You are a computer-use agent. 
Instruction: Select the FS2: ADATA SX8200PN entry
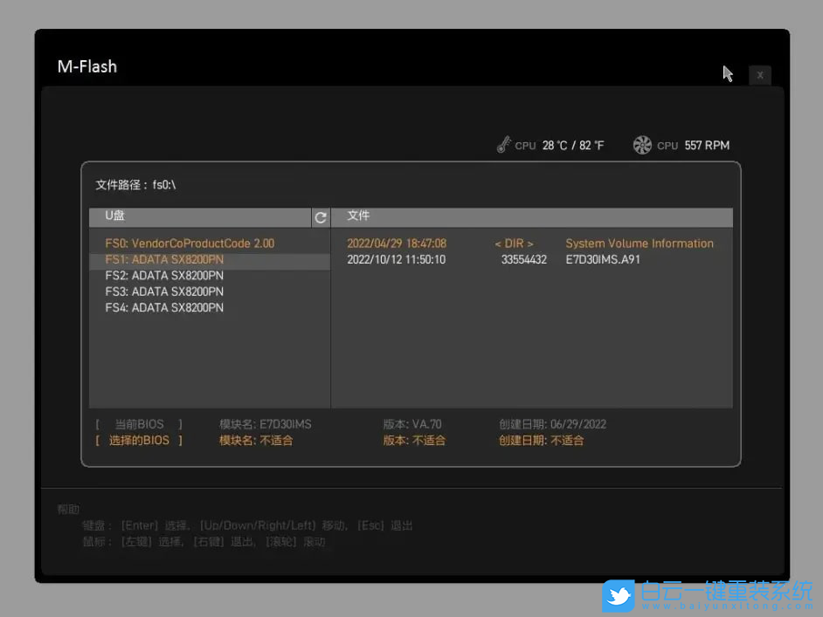(165, 275)
